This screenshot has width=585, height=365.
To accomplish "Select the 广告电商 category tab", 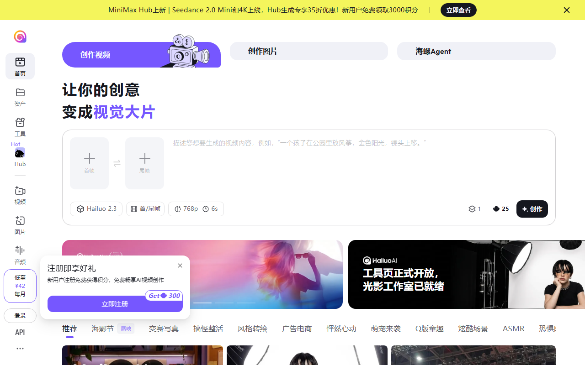I will tap(297, 328).
